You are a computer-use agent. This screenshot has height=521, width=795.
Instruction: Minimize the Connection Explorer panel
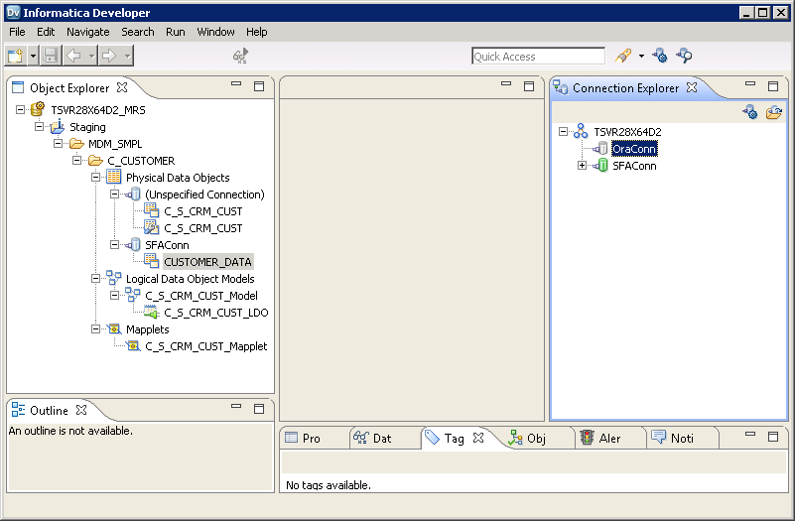click(750, 84)
